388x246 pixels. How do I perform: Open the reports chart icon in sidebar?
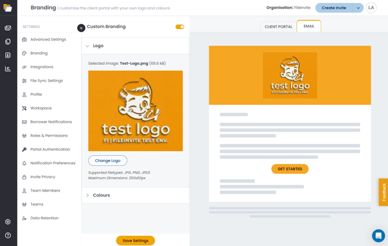(8, 69)
